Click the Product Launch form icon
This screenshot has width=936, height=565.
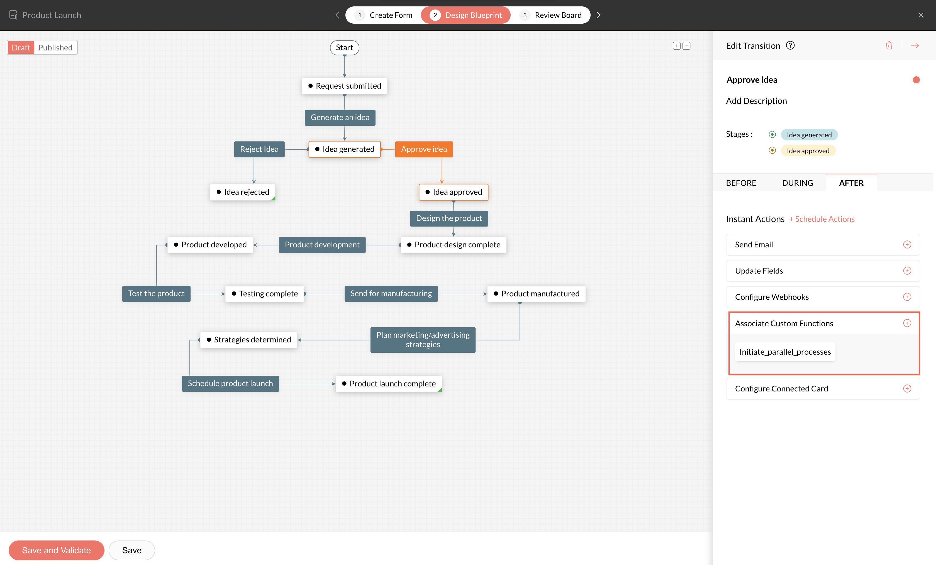click(x=13, y=15)
